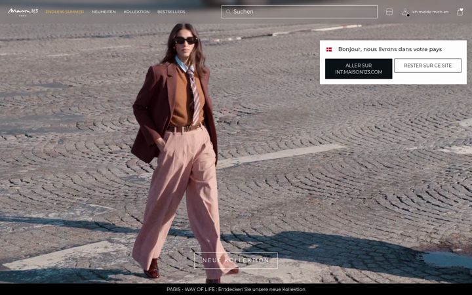Click the Danish flag icon in the popup
The height and width of the screenshot is (295, 472).
pos(329,49)
